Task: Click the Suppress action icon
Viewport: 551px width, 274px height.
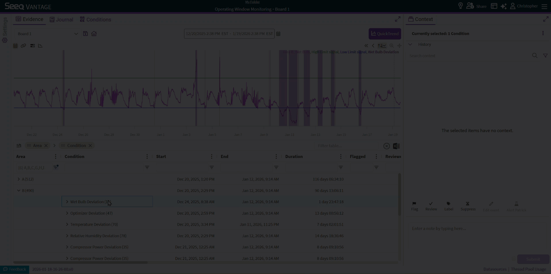Action: 468,204
